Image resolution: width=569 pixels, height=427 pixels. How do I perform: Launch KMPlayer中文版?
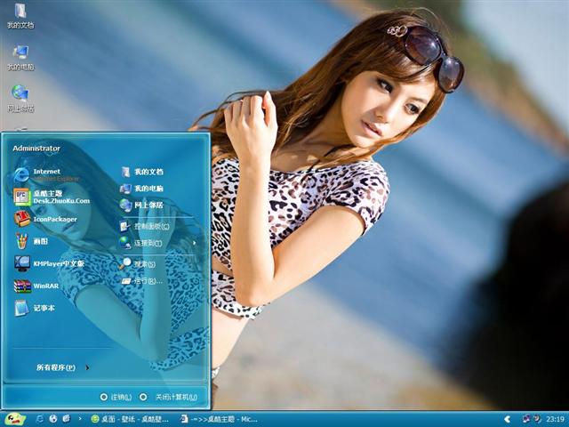(49, 263)
